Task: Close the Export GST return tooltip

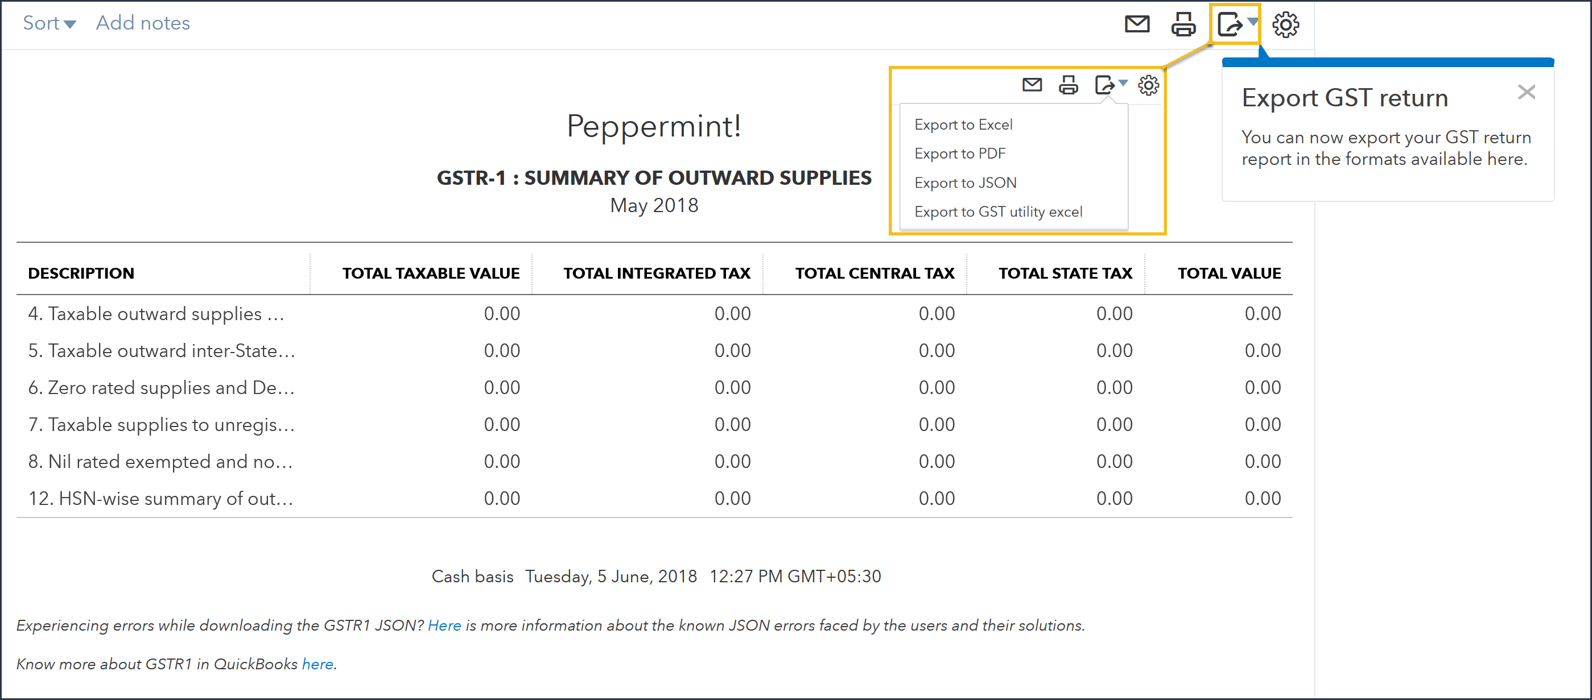Action: click(x=1526, y=92)
